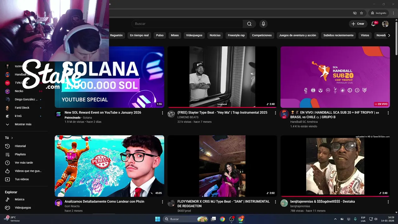The width and height of the screenshot is (398, 224).
Task: Select the Juegos de aventura y acción chip
Action: [298, 35]
